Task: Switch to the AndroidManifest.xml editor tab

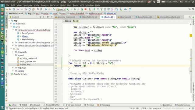Action: point(170,17)
